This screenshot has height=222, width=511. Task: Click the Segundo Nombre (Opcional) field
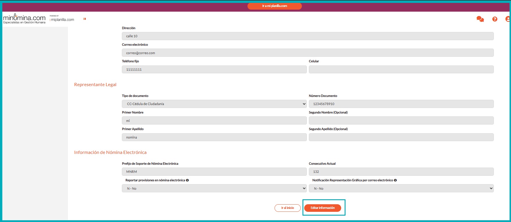[401, 120]
